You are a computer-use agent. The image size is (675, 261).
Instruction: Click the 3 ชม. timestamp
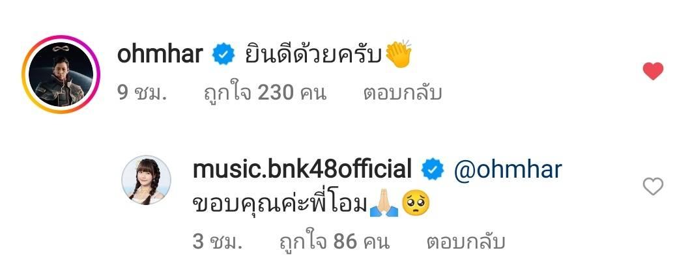[218, 242]
